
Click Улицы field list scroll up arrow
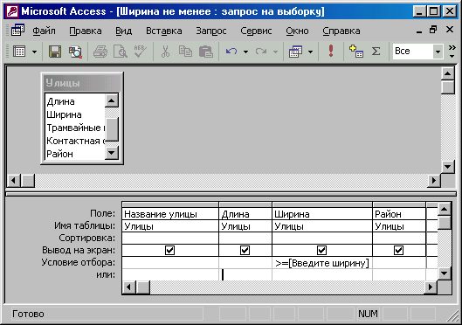(112, 100)
